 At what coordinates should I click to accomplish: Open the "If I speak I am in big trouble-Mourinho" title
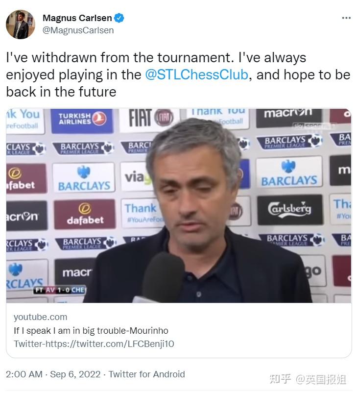[x=91, y=330]
